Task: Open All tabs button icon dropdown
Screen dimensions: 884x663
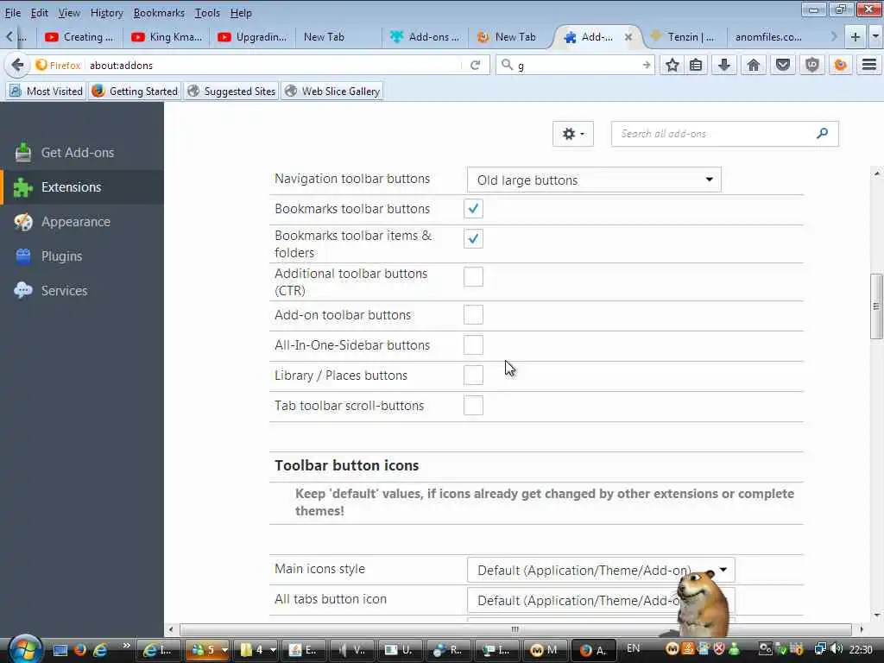Action: click(601, 601)
